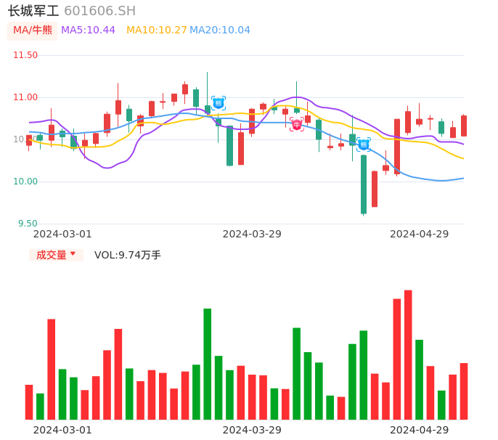Click the stock code 601606.SH
Viewport: 498px width, 440px height.
[99, 11]
